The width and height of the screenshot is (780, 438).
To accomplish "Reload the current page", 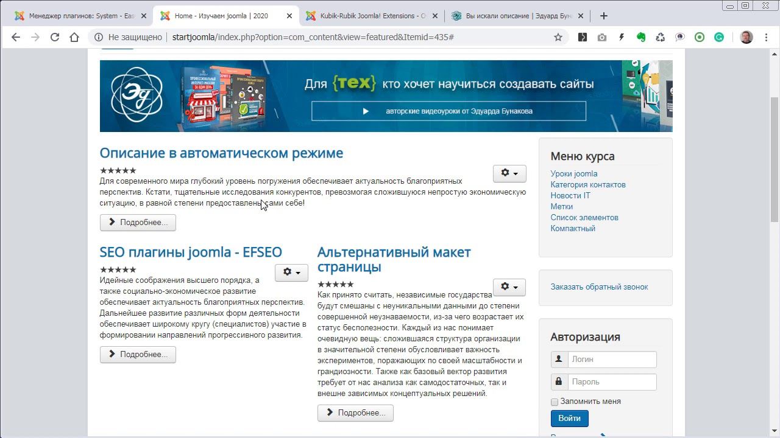I will pyautogui.click(x=55, y=37).
